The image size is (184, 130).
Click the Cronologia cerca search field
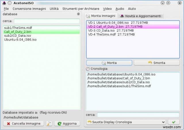(x=138, y=115)
